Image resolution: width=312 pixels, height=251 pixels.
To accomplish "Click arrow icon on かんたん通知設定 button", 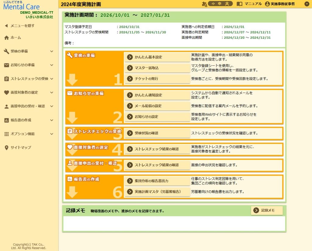I will tap(130, 95).
